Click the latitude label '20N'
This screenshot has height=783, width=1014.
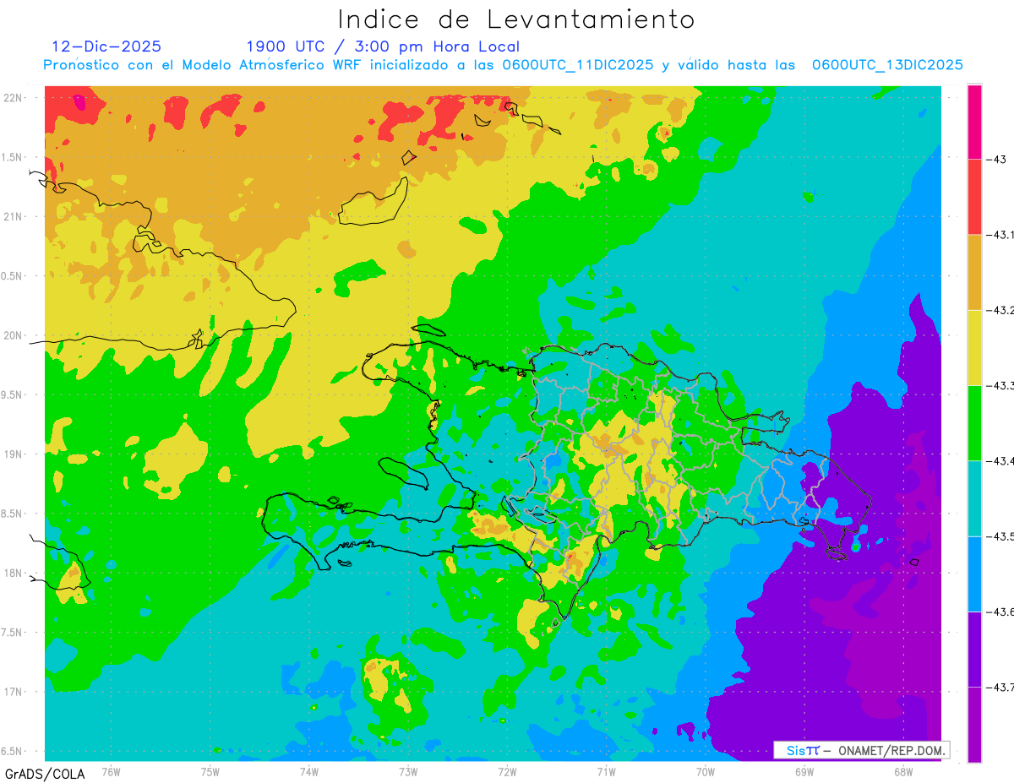[13, 335]
